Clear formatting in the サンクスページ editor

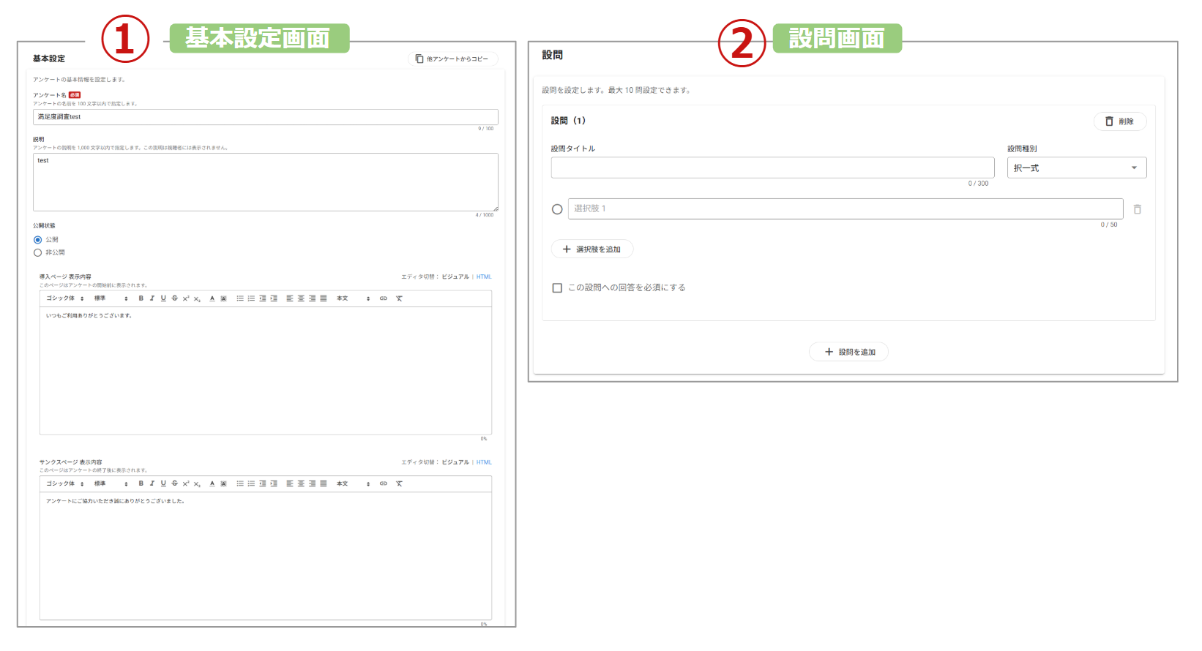[399, 483]
